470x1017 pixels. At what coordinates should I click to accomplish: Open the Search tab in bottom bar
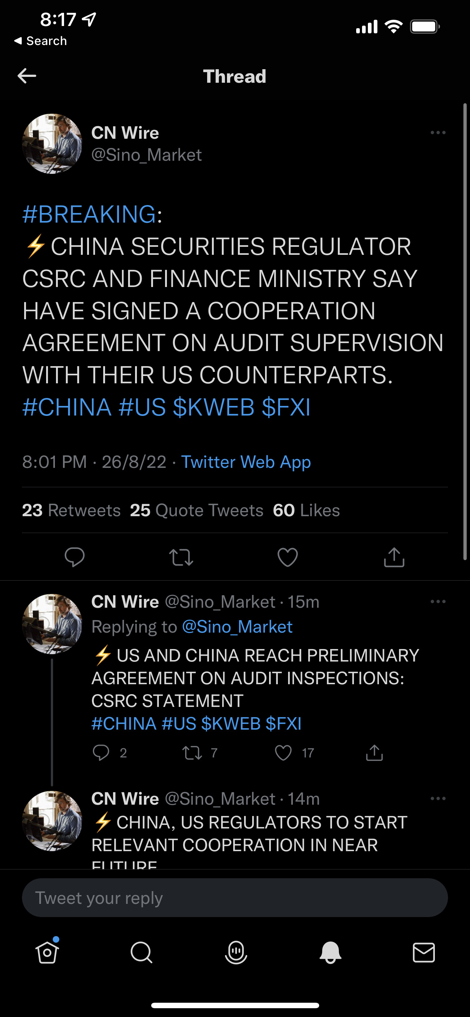point(141,952)
